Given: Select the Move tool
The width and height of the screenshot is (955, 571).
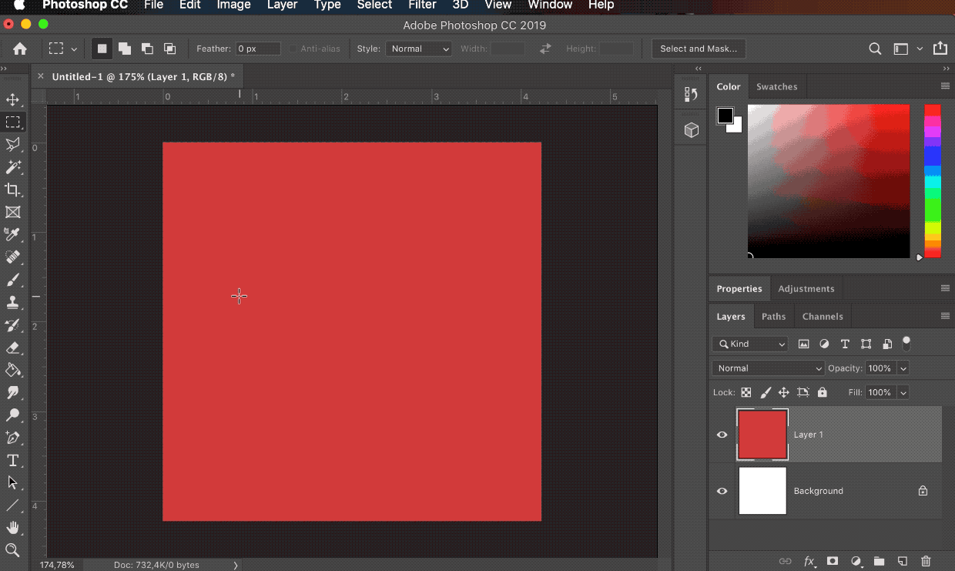Looking at the screenshot, I should point(14,99).
